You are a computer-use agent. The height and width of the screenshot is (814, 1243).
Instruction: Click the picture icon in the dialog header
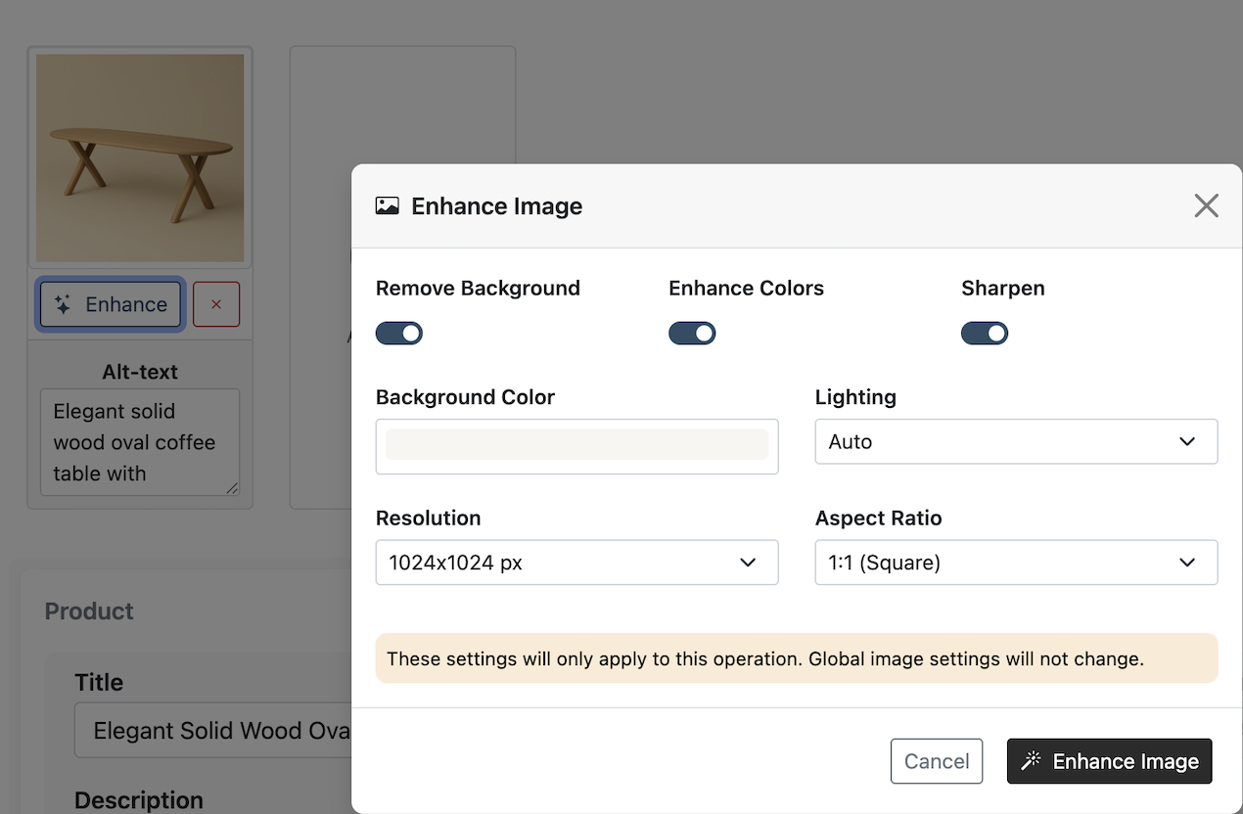point(387,205)
